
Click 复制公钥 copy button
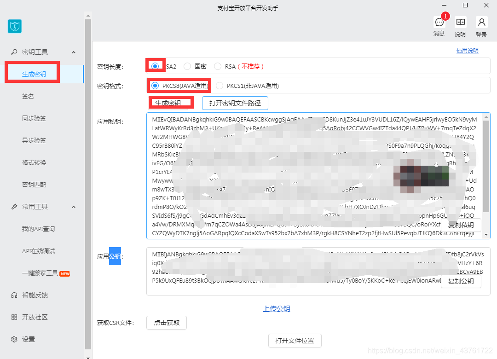(461, 281)
